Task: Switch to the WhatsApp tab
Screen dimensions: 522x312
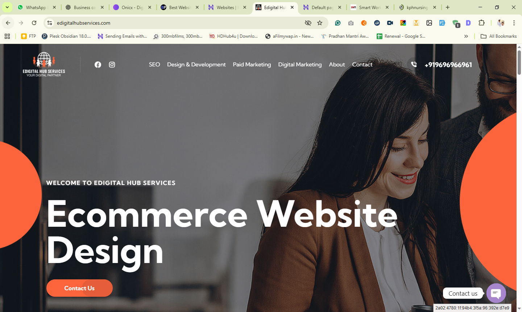Action: coord(36,7)
